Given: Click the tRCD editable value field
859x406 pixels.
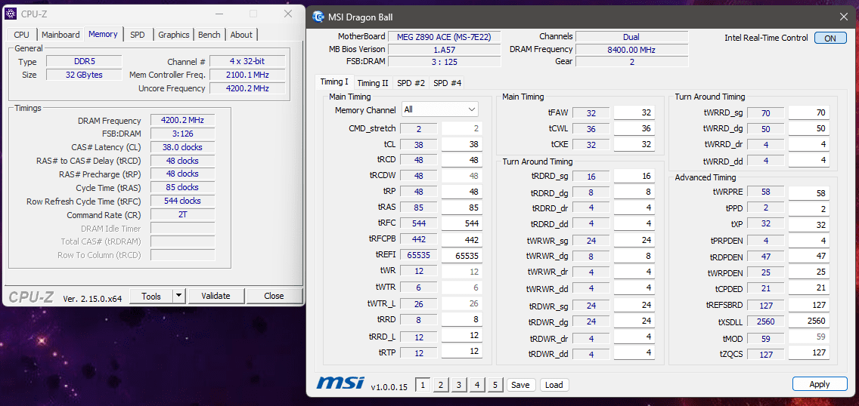Looking at the screenshot, I should tap(462, 160).
